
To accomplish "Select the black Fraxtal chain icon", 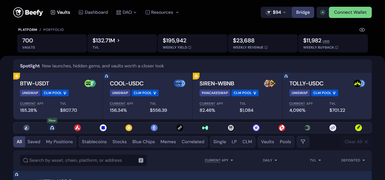I will [x=180, y=128].
